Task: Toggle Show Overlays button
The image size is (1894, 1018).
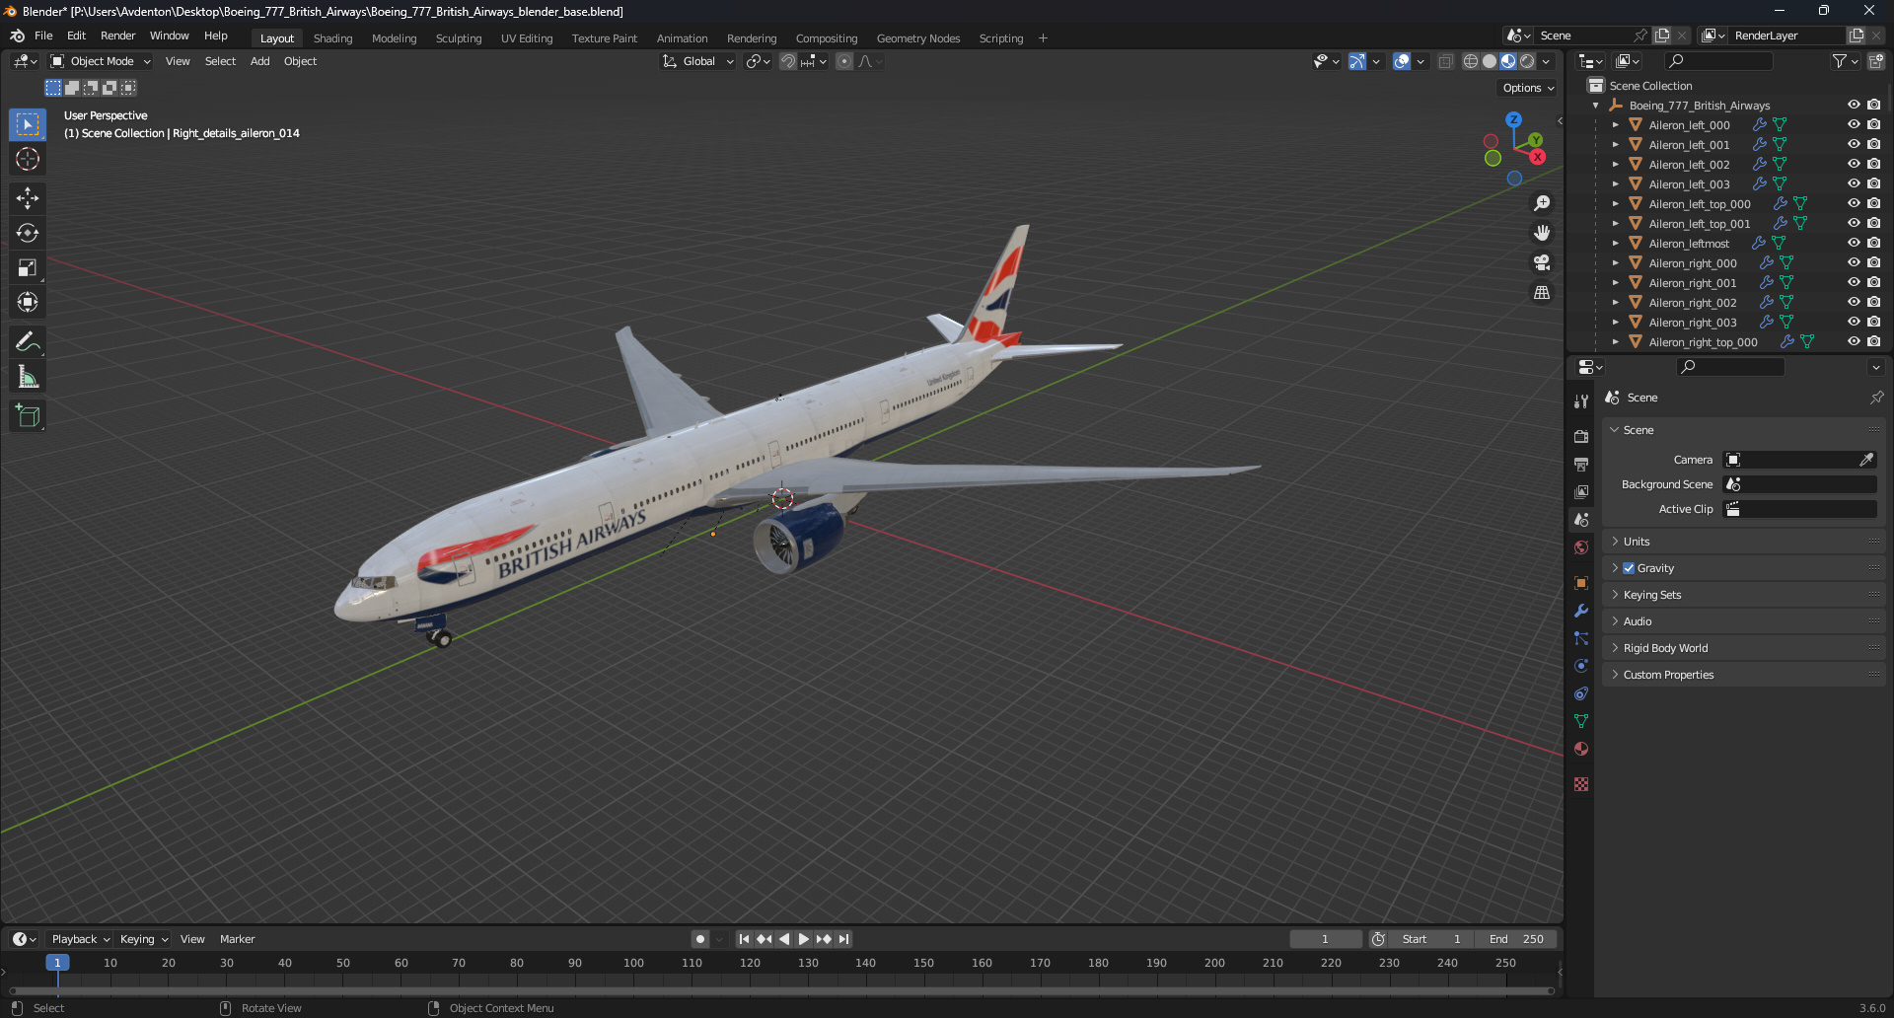Action: 1402,61
